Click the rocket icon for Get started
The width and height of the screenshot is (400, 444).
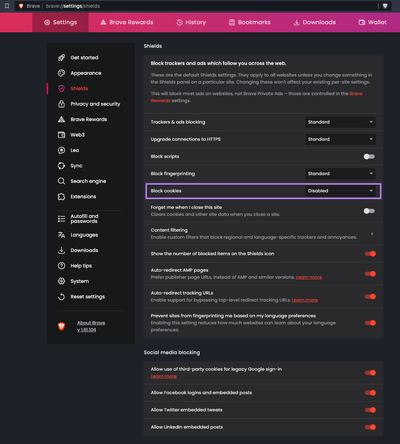coord(62,58)
